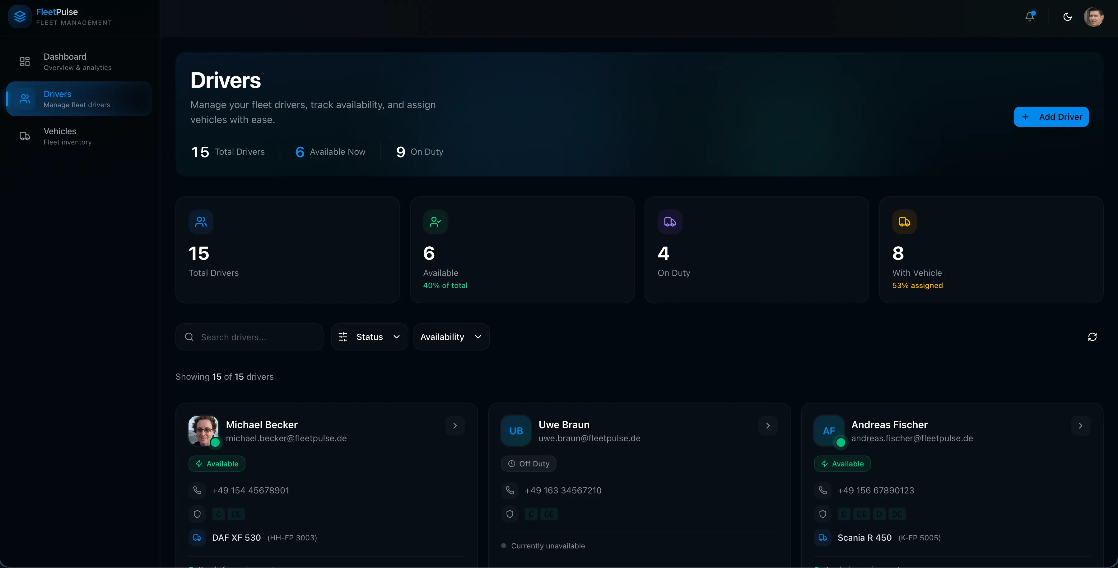Viewport: 1118px width, 568px height.
Task: Click the yellow With Vehicle truck icon
Action: pos(905,222)
